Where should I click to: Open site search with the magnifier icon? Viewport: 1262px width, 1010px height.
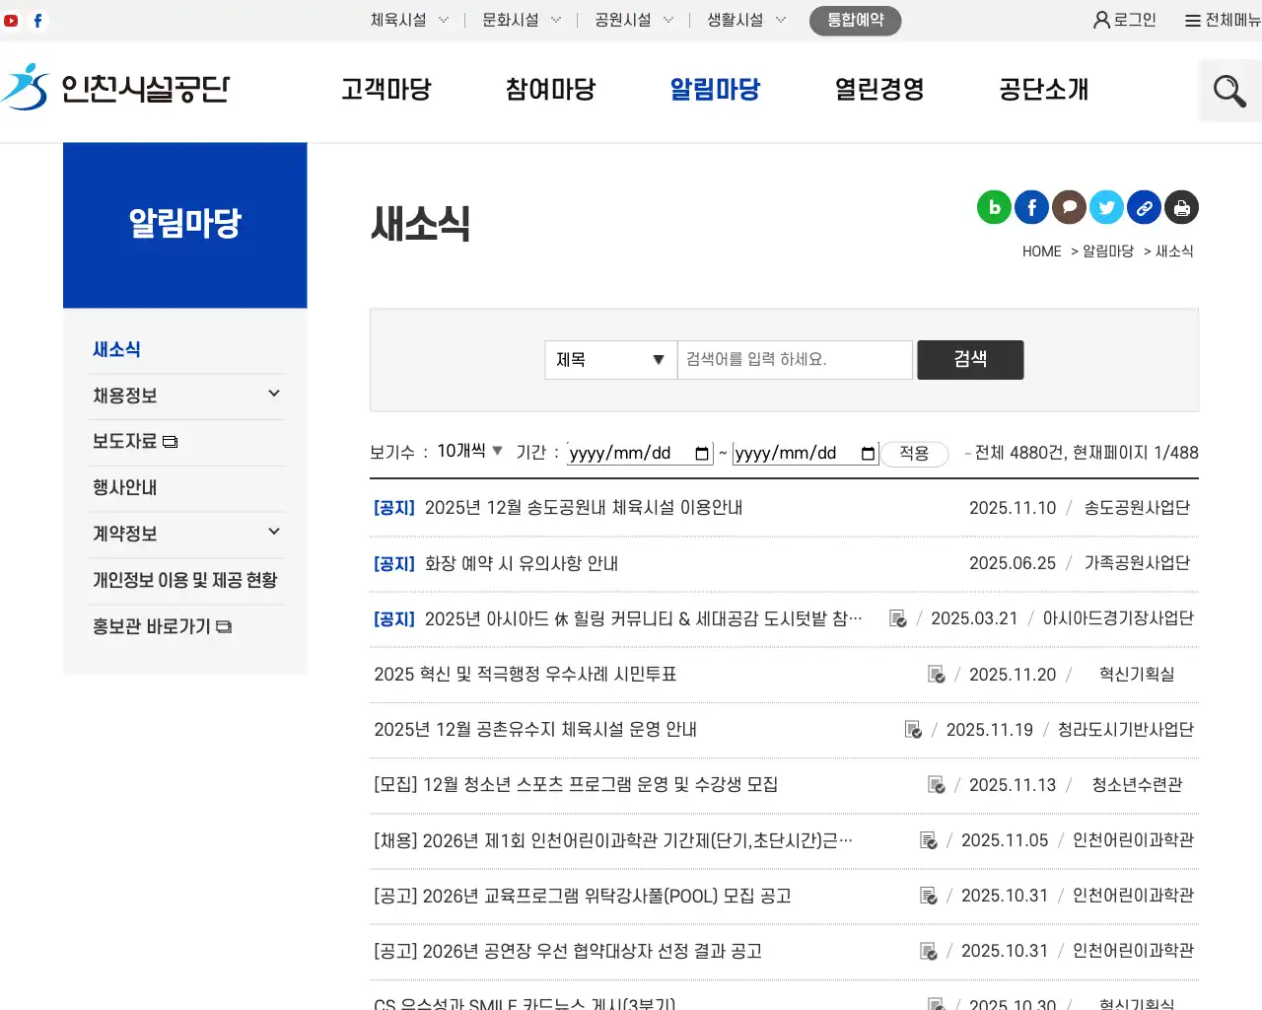click(x=1228, y=90)
